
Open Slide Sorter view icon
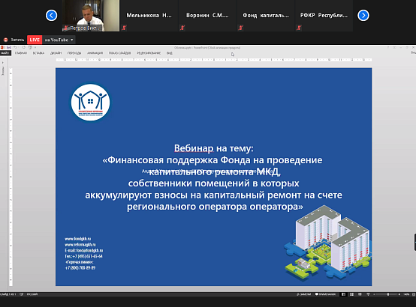coord(351,294)
